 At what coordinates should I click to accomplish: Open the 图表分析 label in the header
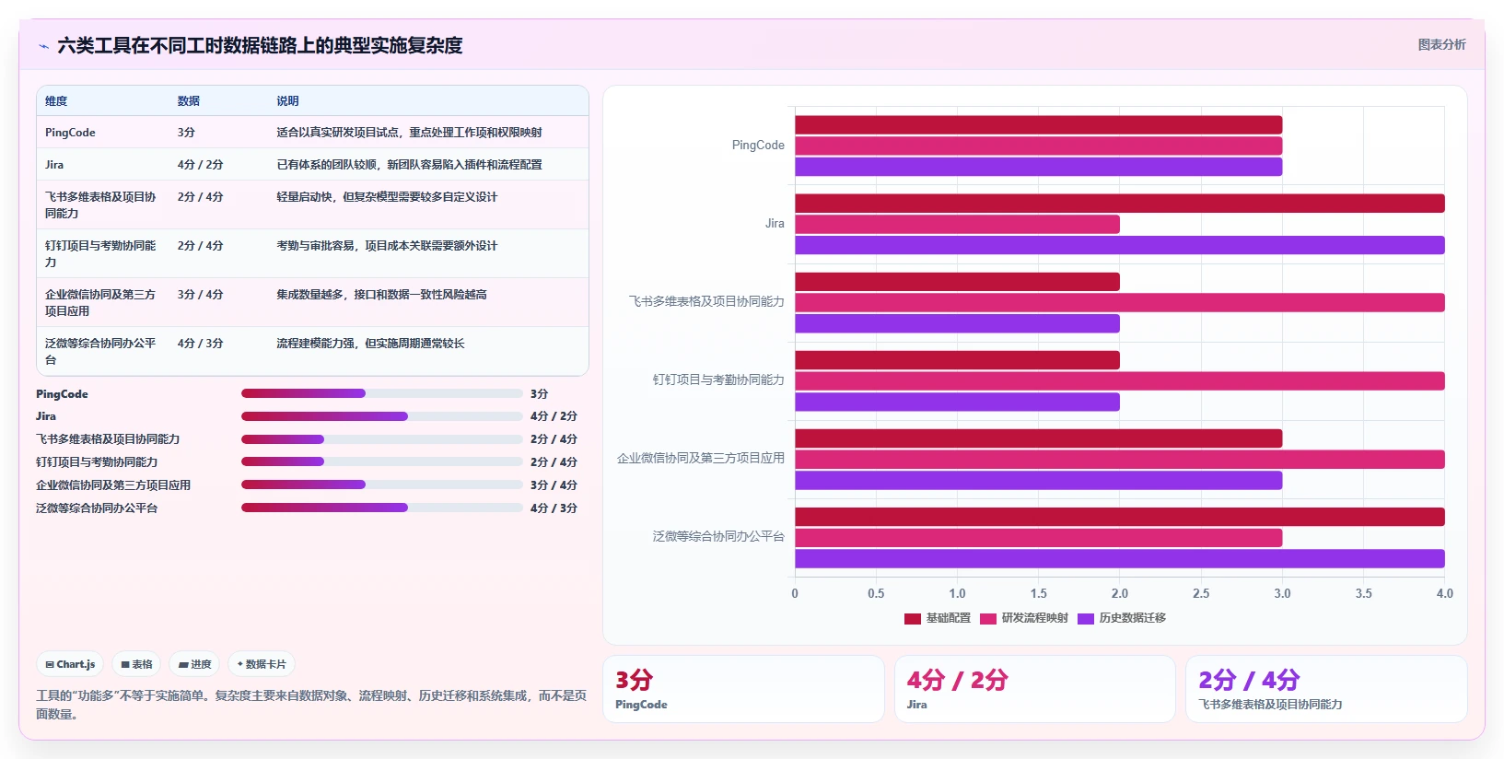tap(1441, 44)
